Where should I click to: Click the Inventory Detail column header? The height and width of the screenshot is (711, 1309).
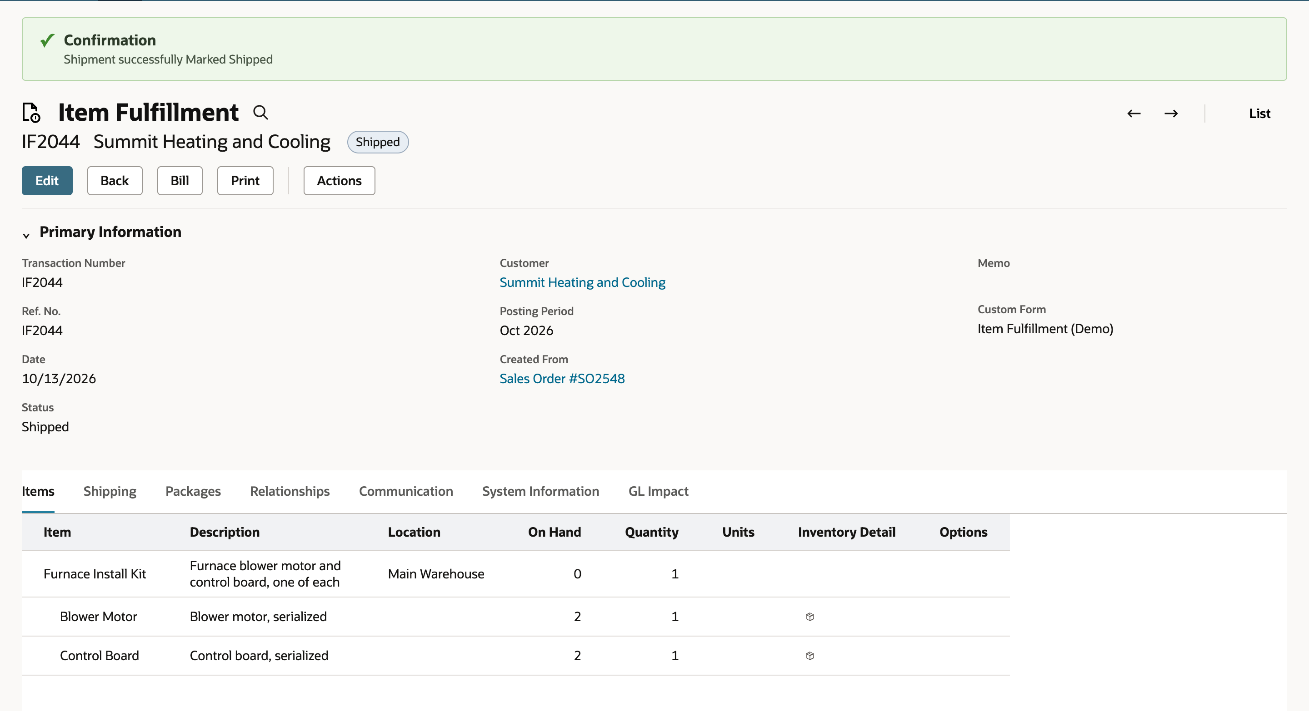click(847, 532)
